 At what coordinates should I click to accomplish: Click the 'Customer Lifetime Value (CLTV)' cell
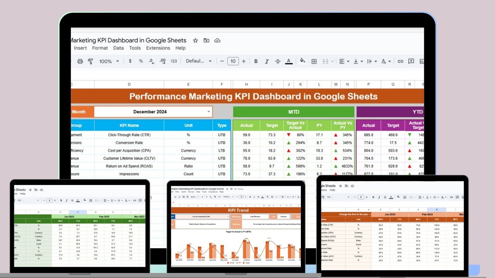click(129, 158)
